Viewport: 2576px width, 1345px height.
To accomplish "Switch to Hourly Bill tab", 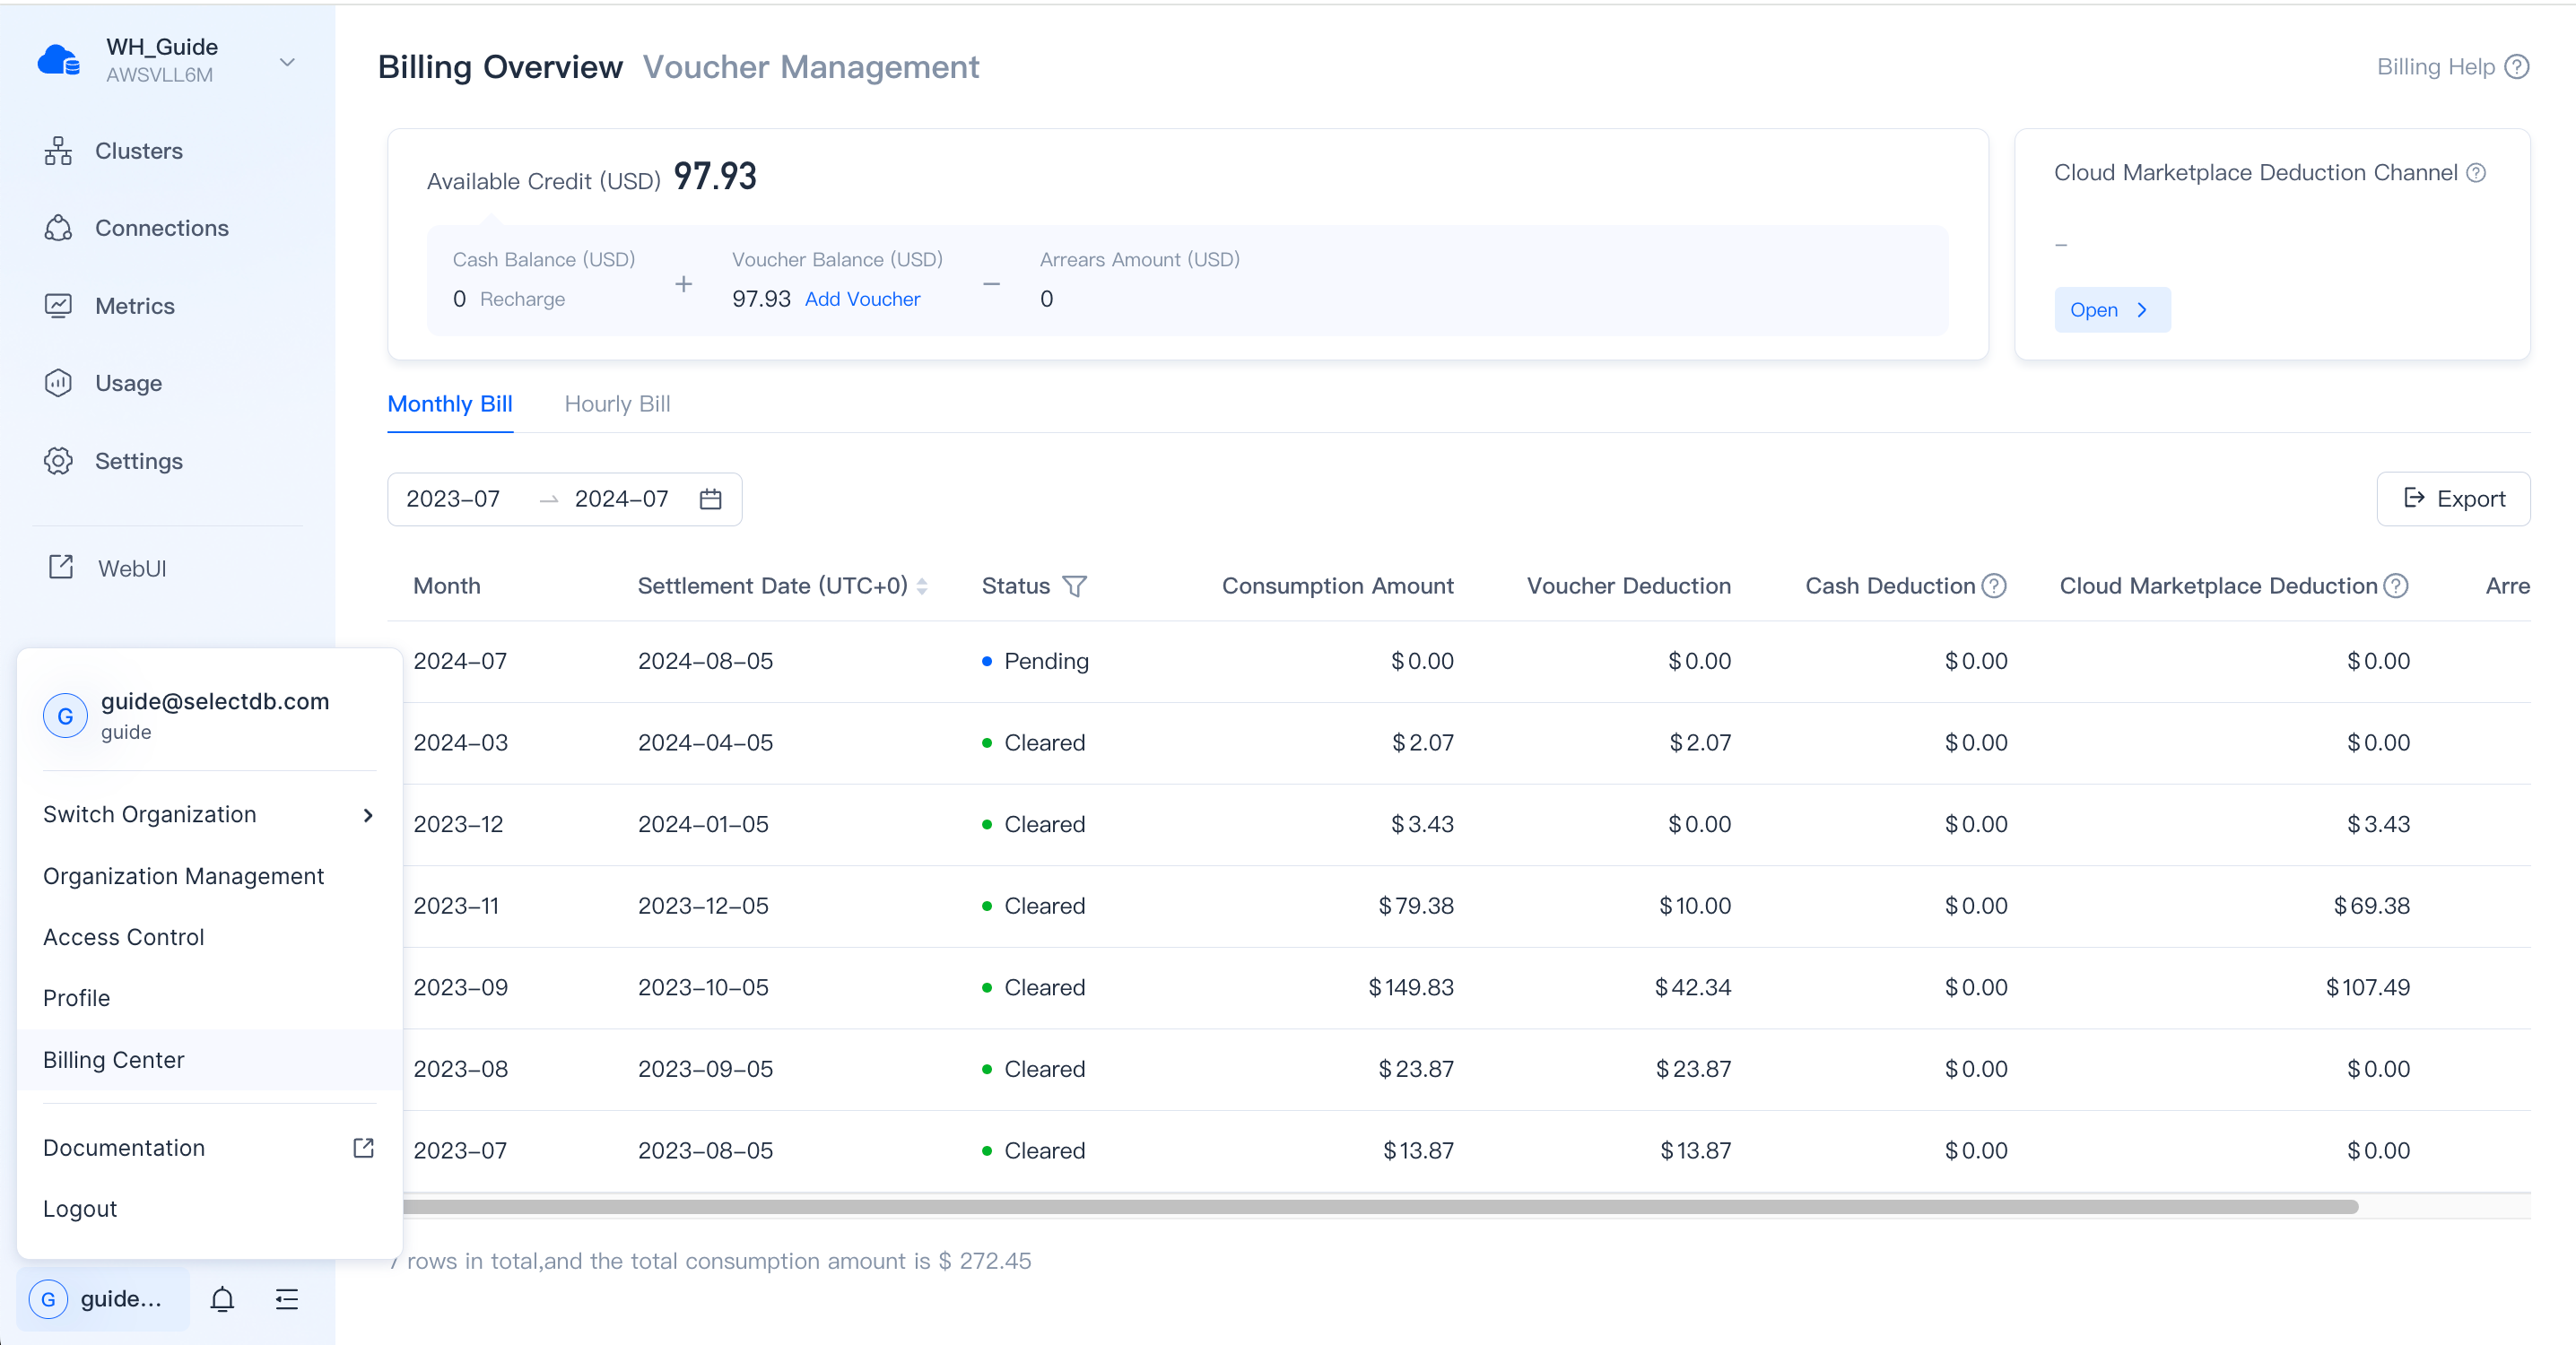I will (x=617, y=404).
